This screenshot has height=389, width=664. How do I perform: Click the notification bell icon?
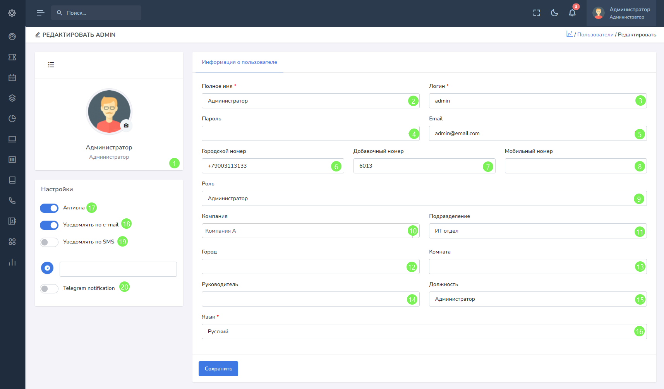coord(572,13)
